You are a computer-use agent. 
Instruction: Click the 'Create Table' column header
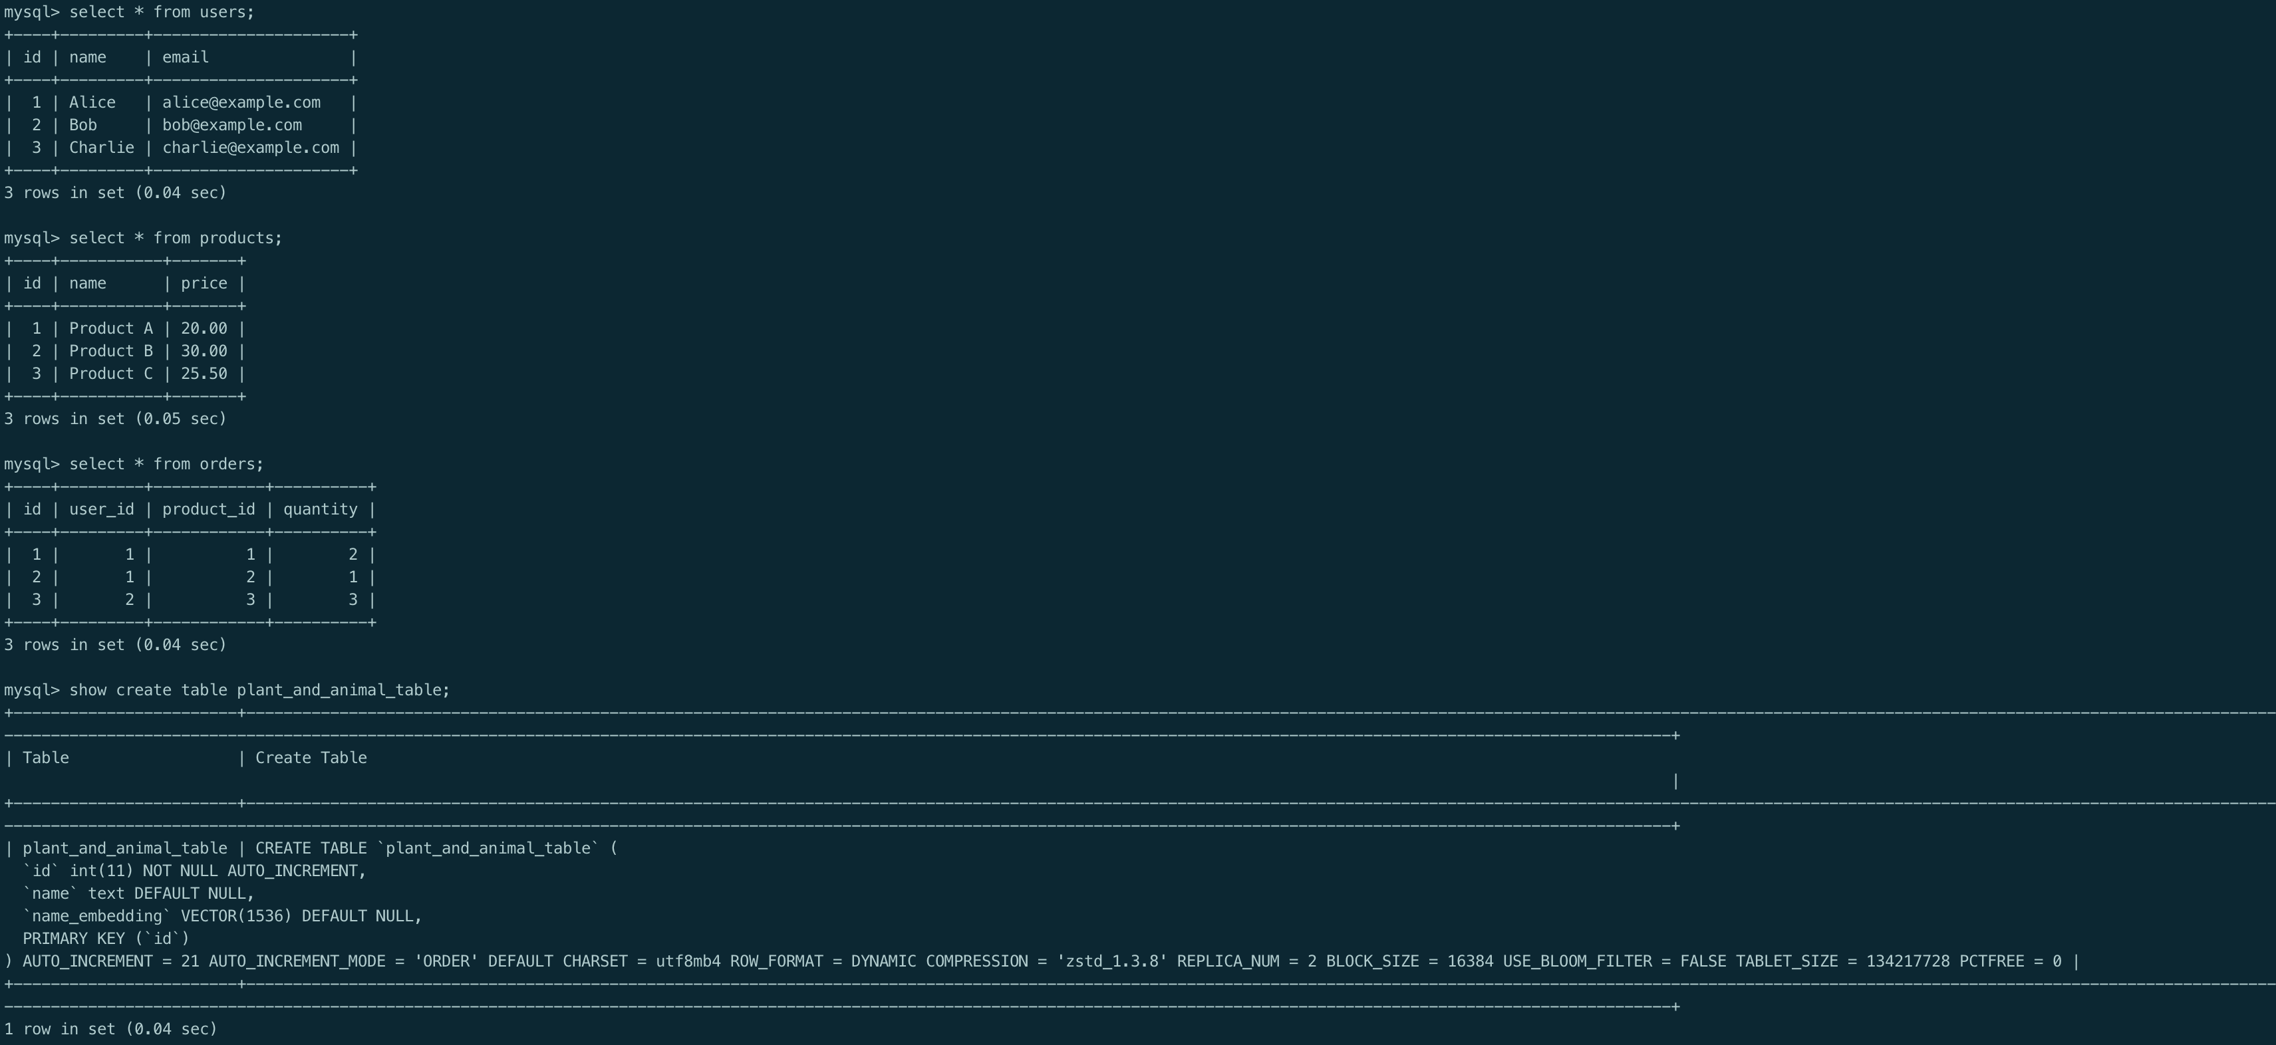point(311,758)
